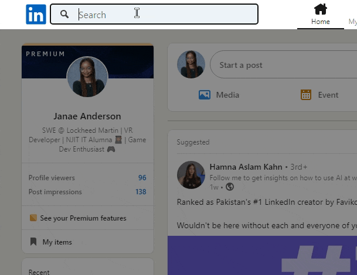
Task: Open the purple post image
Action: click(x=262, y=255)
